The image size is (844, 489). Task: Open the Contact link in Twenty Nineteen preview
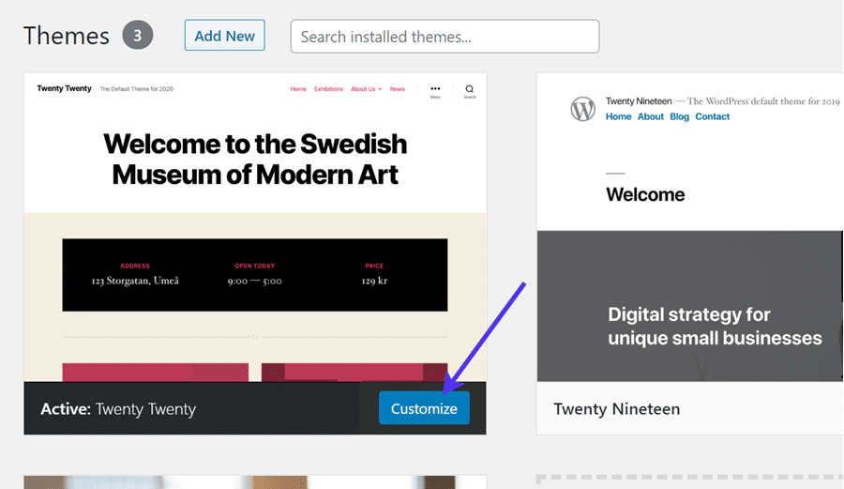pyautogui.click(x=712, y=116)
